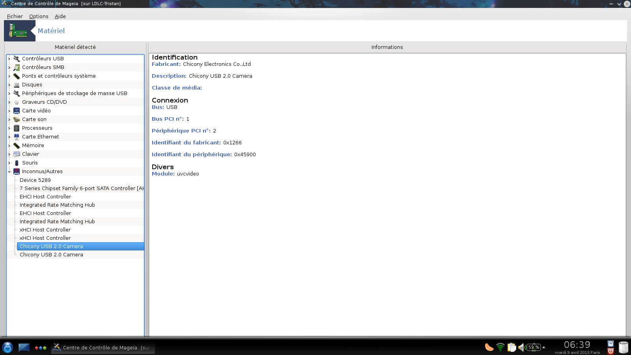
Task: Click the Mémoire RAM icon
Action: pyautogui.click(x=17, y=146)
